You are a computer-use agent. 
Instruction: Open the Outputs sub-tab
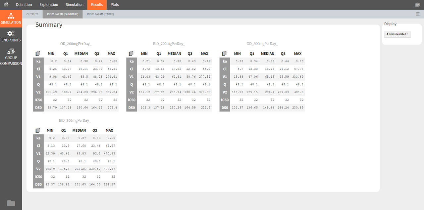(x=32, y=14)
